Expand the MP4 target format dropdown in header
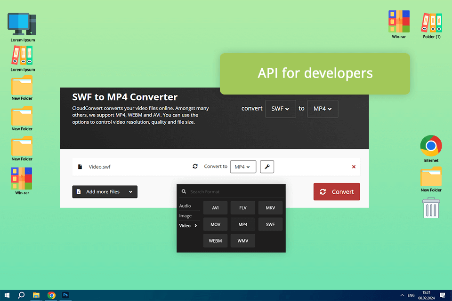Viewport: 452px width, 301px height. (x=323, y=109)
